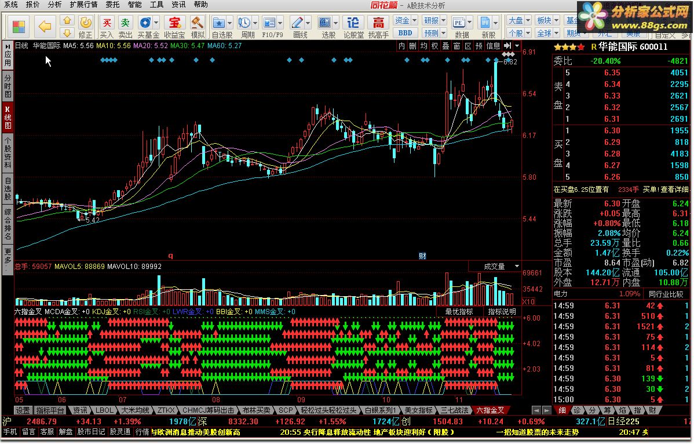Click the yellow up arrow icon
The height and width of the screenshot is (444, 694).
coord(67,20)
